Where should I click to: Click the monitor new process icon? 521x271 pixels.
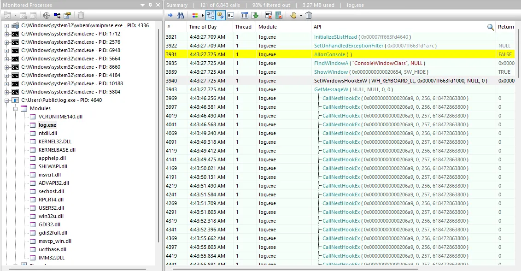tap(8, 15)
